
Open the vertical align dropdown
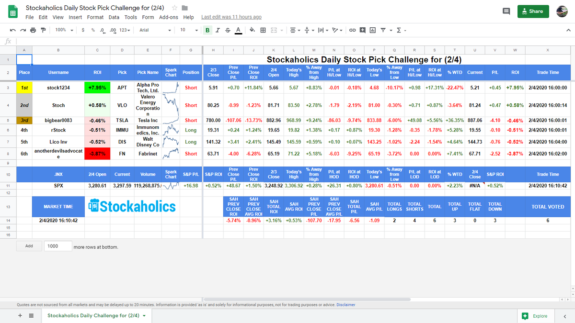coord(309,30)
